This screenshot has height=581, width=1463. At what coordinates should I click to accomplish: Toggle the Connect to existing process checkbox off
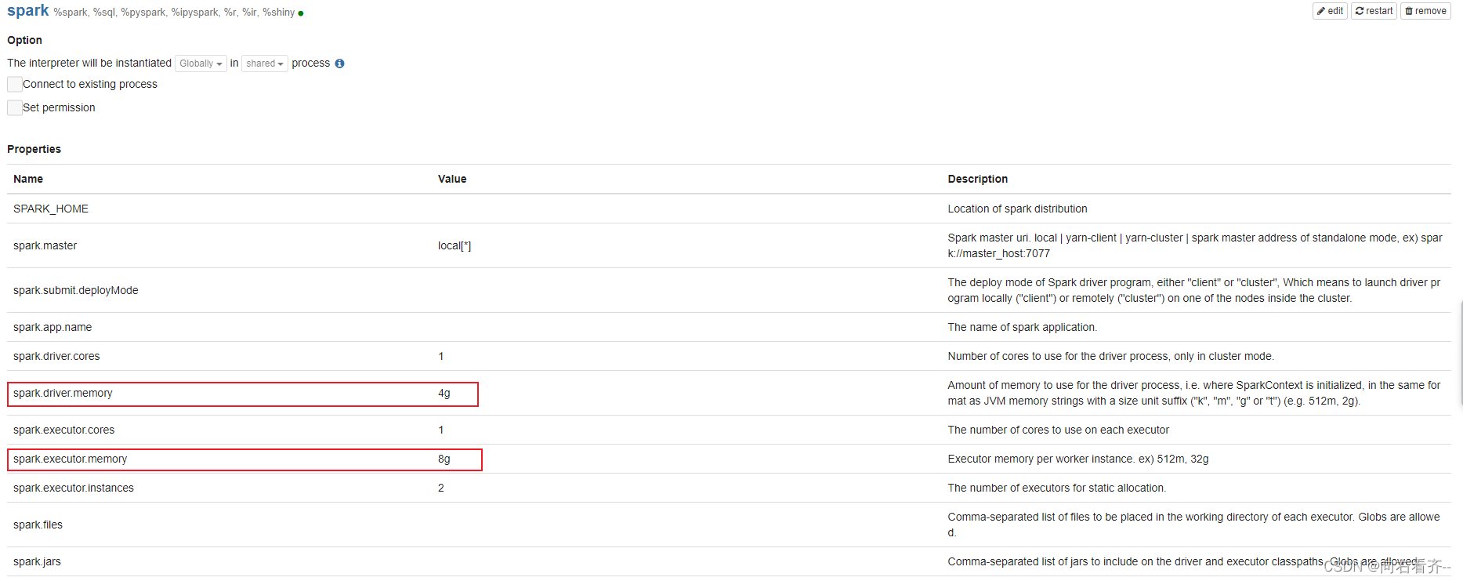point(14,84)
